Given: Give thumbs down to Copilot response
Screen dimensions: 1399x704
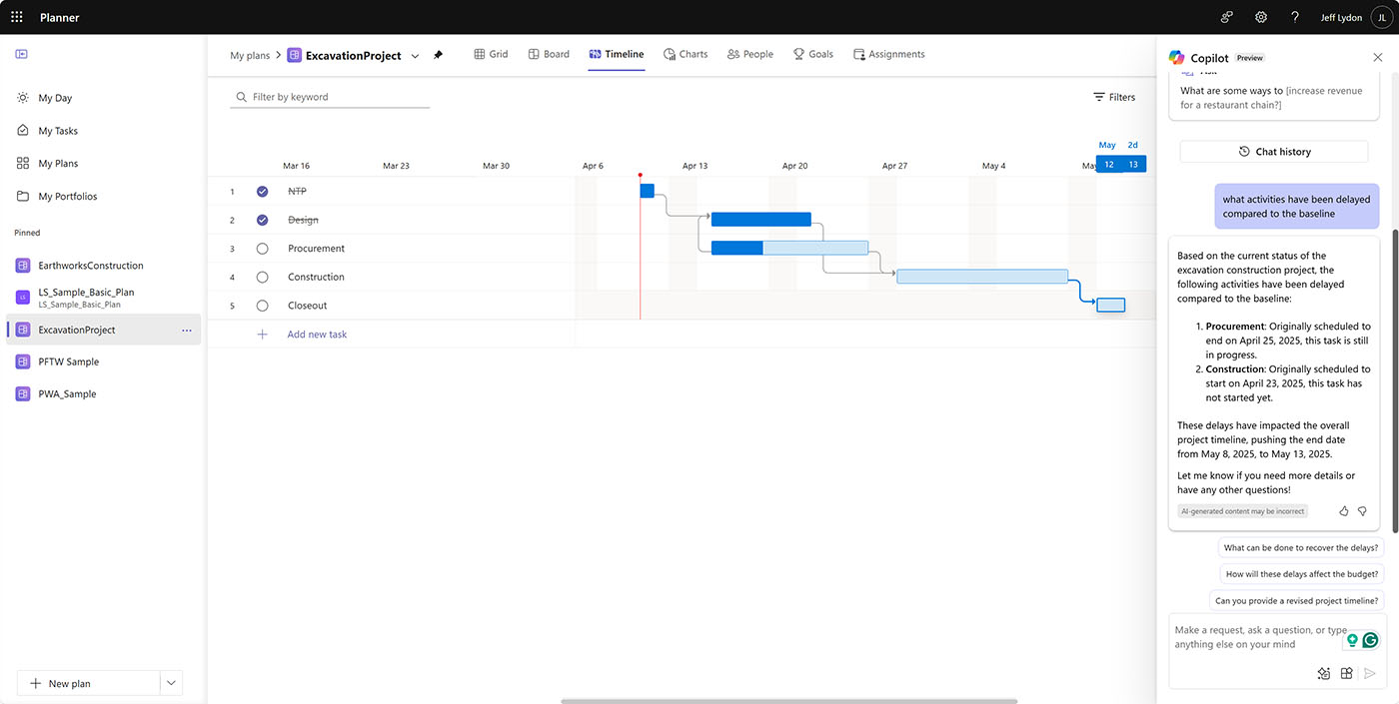Looking at the screenshot, I should tap(1362, 511).
